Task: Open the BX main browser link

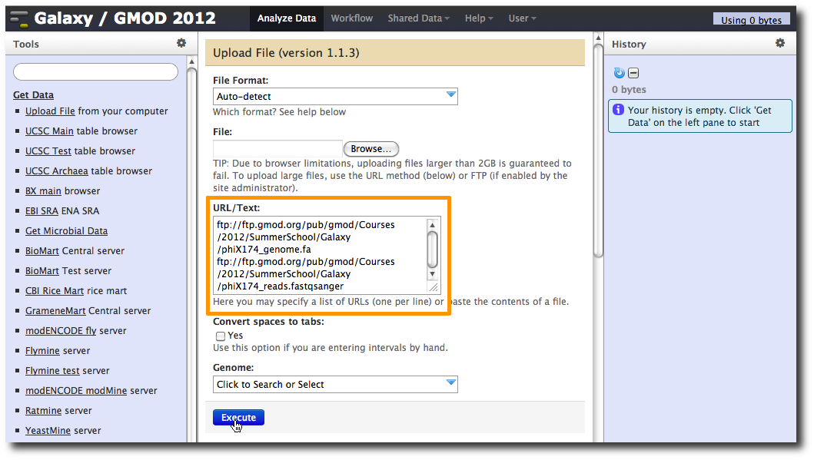Action: coord(43,191)
